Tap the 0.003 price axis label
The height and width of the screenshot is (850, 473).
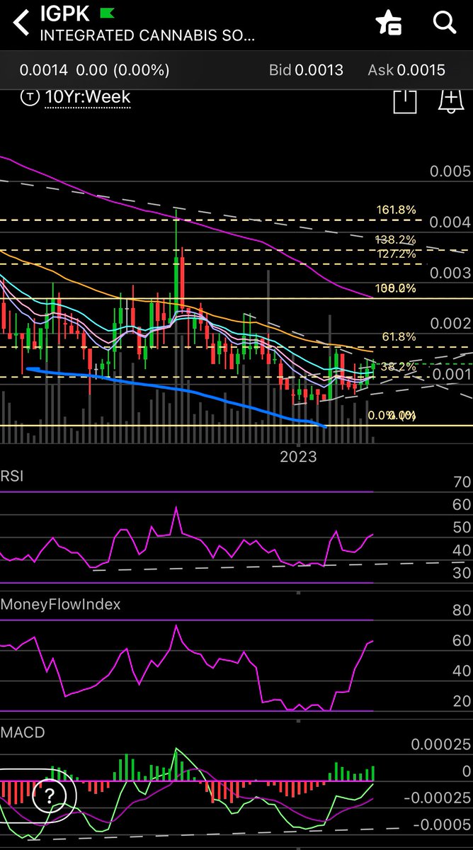coord(451,273)
